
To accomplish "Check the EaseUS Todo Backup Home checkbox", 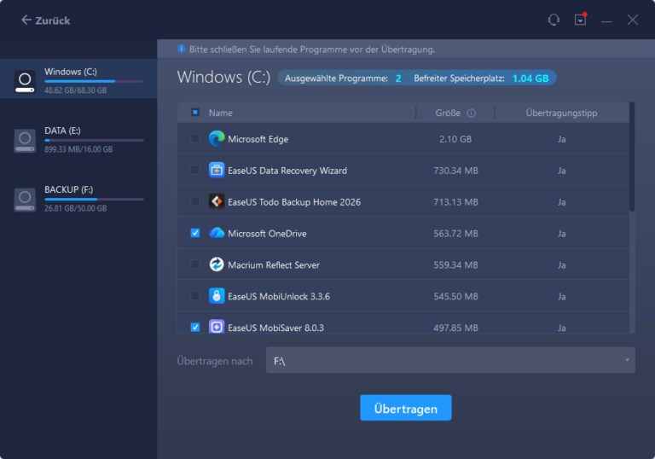I will pyautogui.click(x=195, y=201).
